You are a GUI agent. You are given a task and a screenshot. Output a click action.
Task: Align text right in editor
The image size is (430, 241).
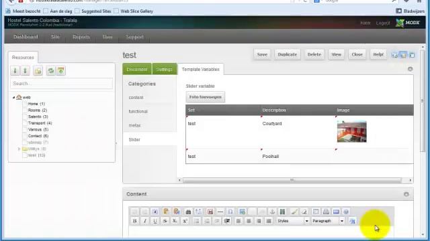coord(259,221)
